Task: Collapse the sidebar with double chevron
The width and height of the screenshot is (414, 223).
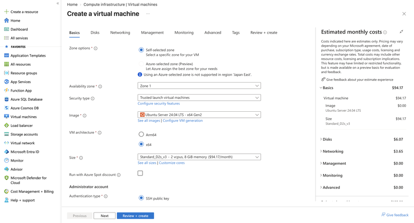Action: coord(58,4)
